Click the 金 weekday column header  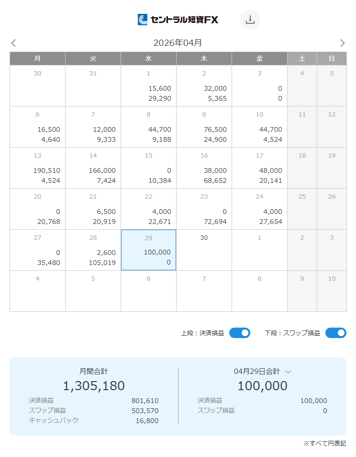[x=259, y=59]
